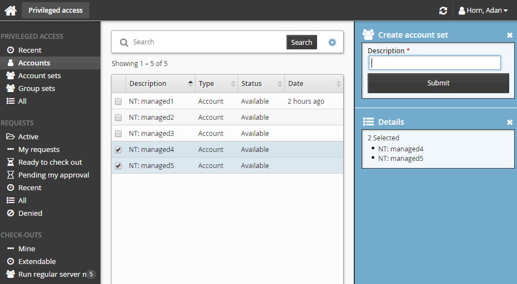517x284 pixels.
Task: Click the Search button
Action: (x=302, y=42)
